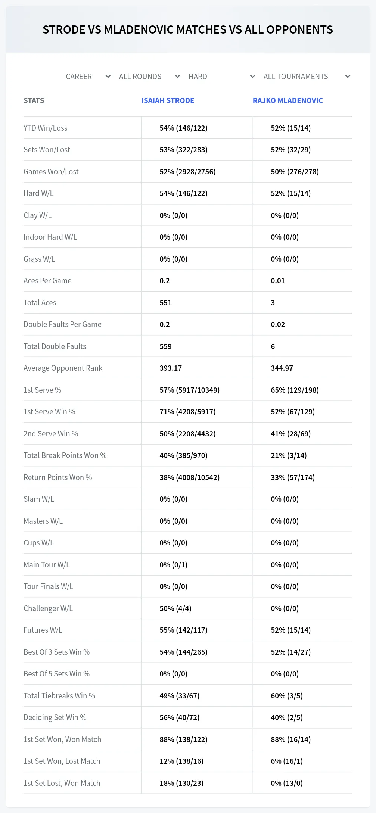
Task: Click the Challenger W/L row label
Action: 48,608
